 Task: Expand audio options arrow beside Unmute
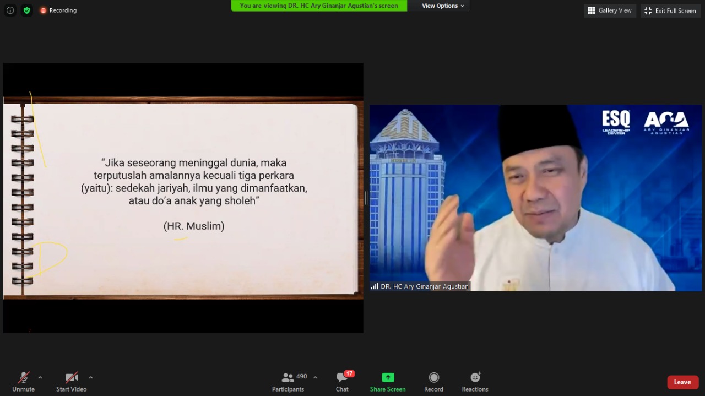40,377
